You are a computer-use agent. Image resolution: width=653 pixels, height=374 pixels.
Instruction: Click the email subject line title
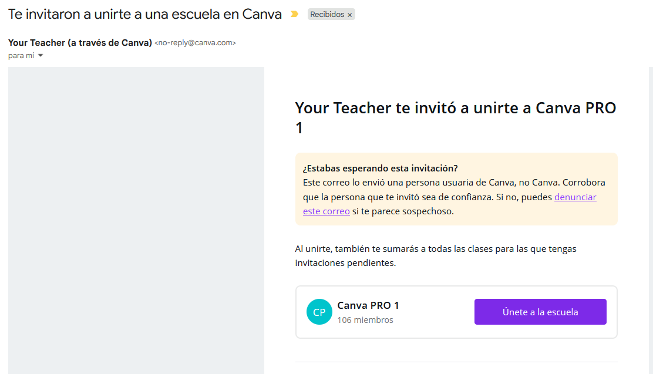145,14
